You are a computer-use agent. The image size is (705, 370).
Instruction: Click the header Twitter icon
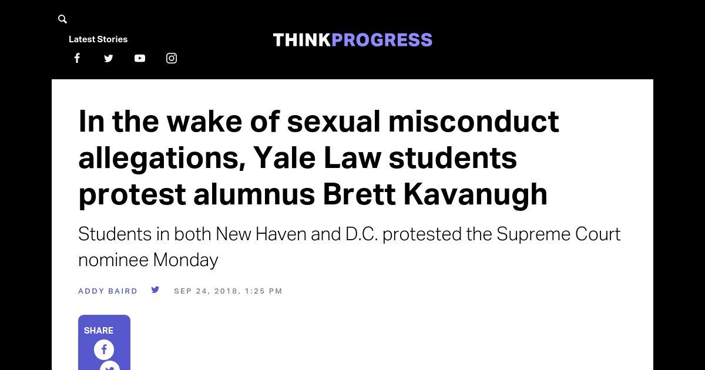pos(108,58)
